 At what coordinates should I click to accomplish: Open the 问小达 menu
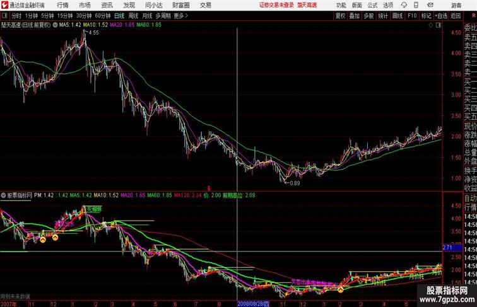pyautogui.click(x=154, y=5)
